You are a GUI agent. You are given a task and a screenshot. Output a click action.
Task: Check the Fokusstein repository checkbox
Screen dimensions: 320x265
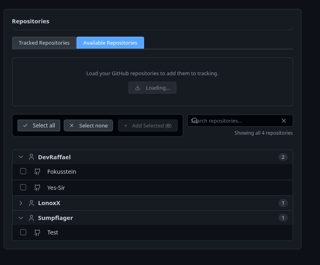point(23,171)
